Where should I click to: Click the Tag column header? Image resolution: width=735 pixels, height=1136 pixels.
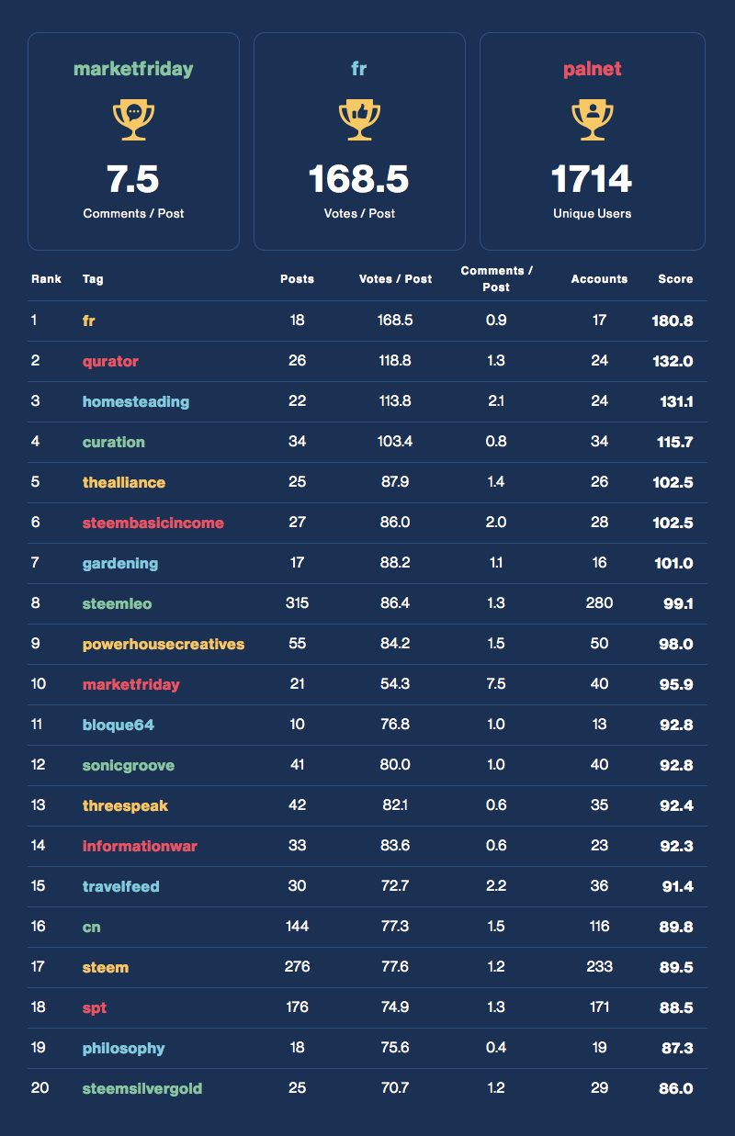coord(93,278)
